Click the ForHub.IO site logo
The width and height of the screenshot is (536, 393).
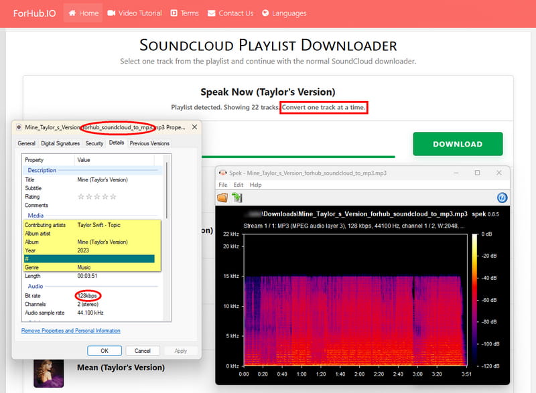(35, 13)
